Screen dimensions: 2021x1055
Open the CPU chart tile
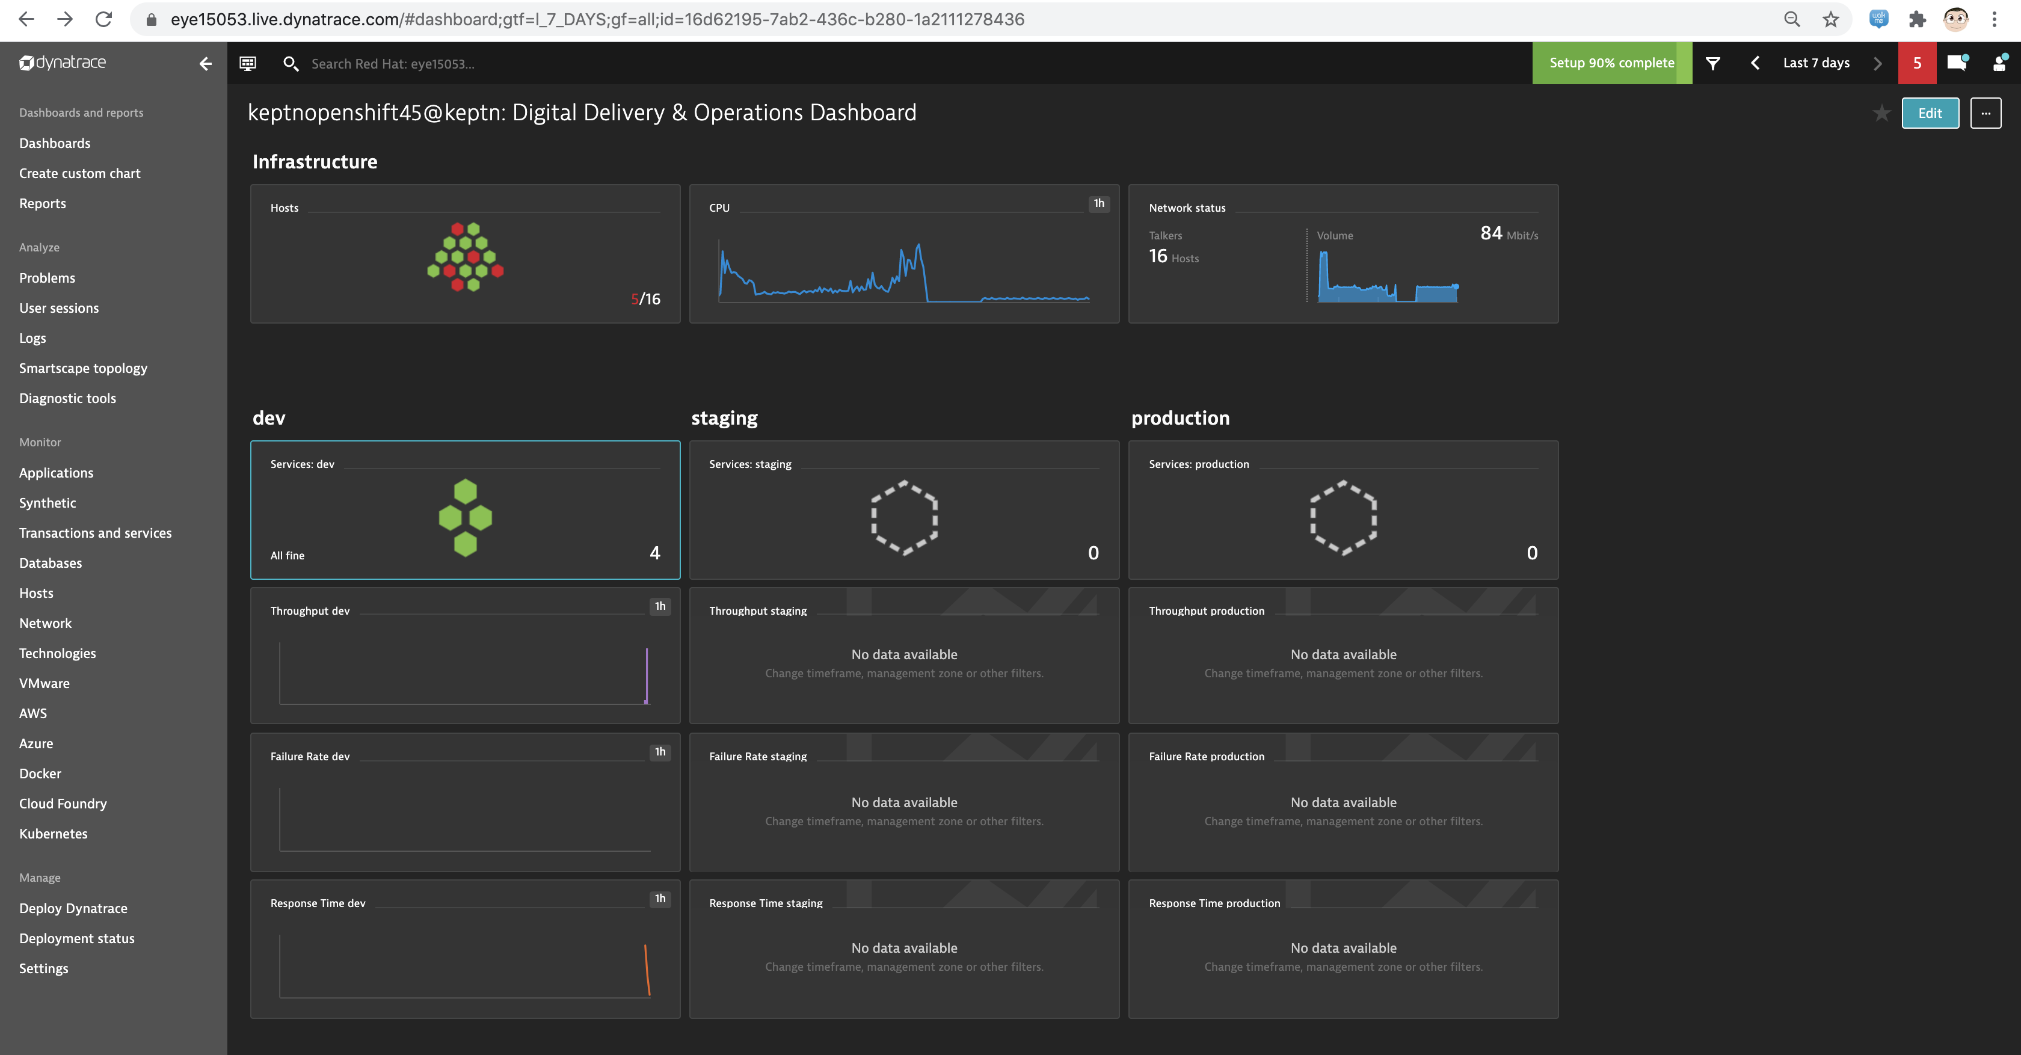coord(904,254)
